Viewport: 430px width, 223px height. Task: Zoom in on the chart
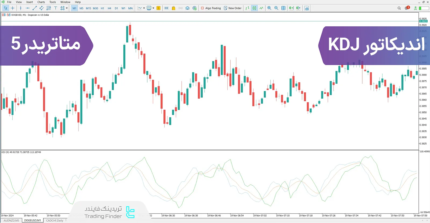(x=269, y=8)
